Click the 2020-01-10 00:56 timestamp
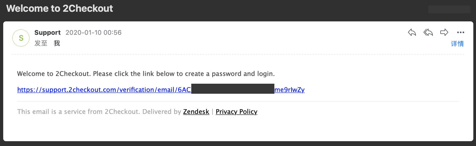Viewport: 476px width, 146px height. coord(93,33)
